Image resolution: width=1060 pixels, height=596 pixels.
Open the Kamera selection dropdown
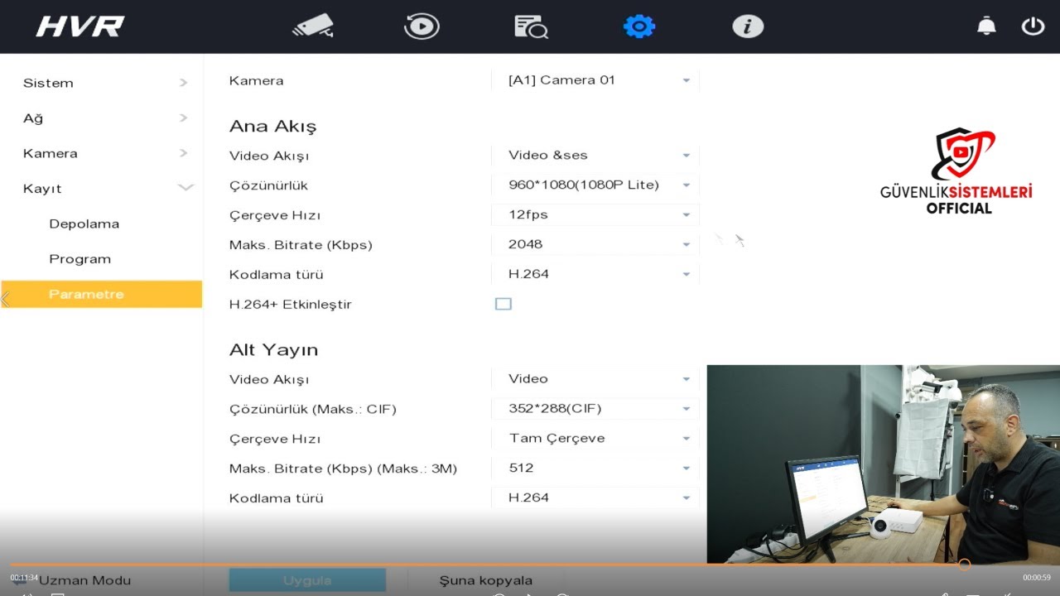pos(596,80)
